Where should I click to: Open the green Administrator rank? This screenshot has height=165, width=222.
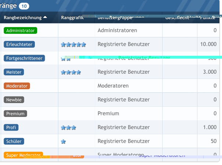21,30
